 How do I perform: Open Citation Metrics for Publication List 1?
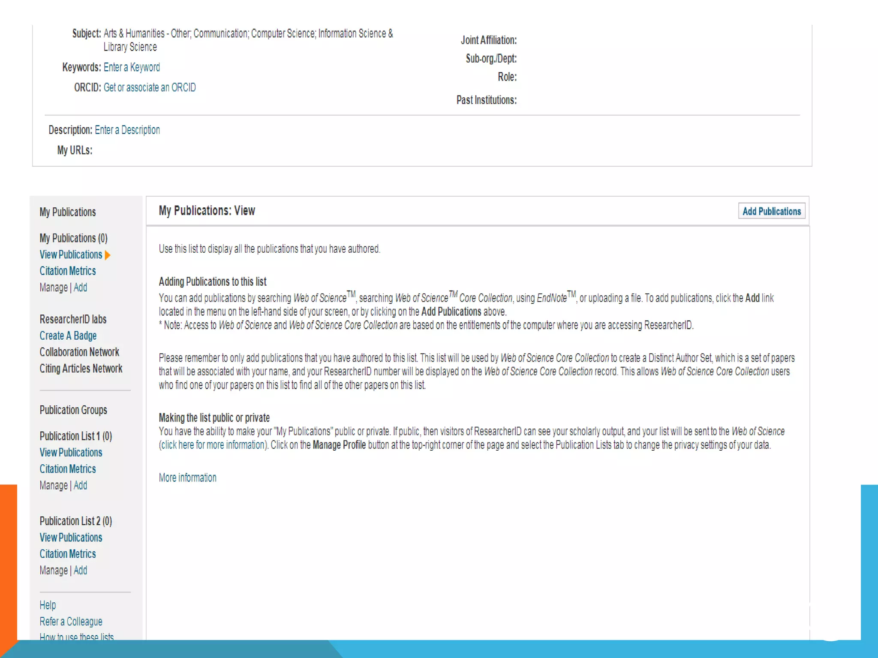68,469
